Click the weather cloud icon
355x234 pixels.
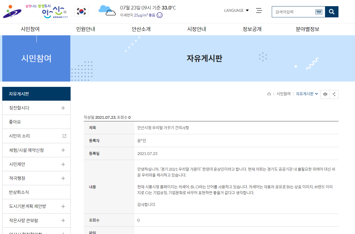(107, 11)
